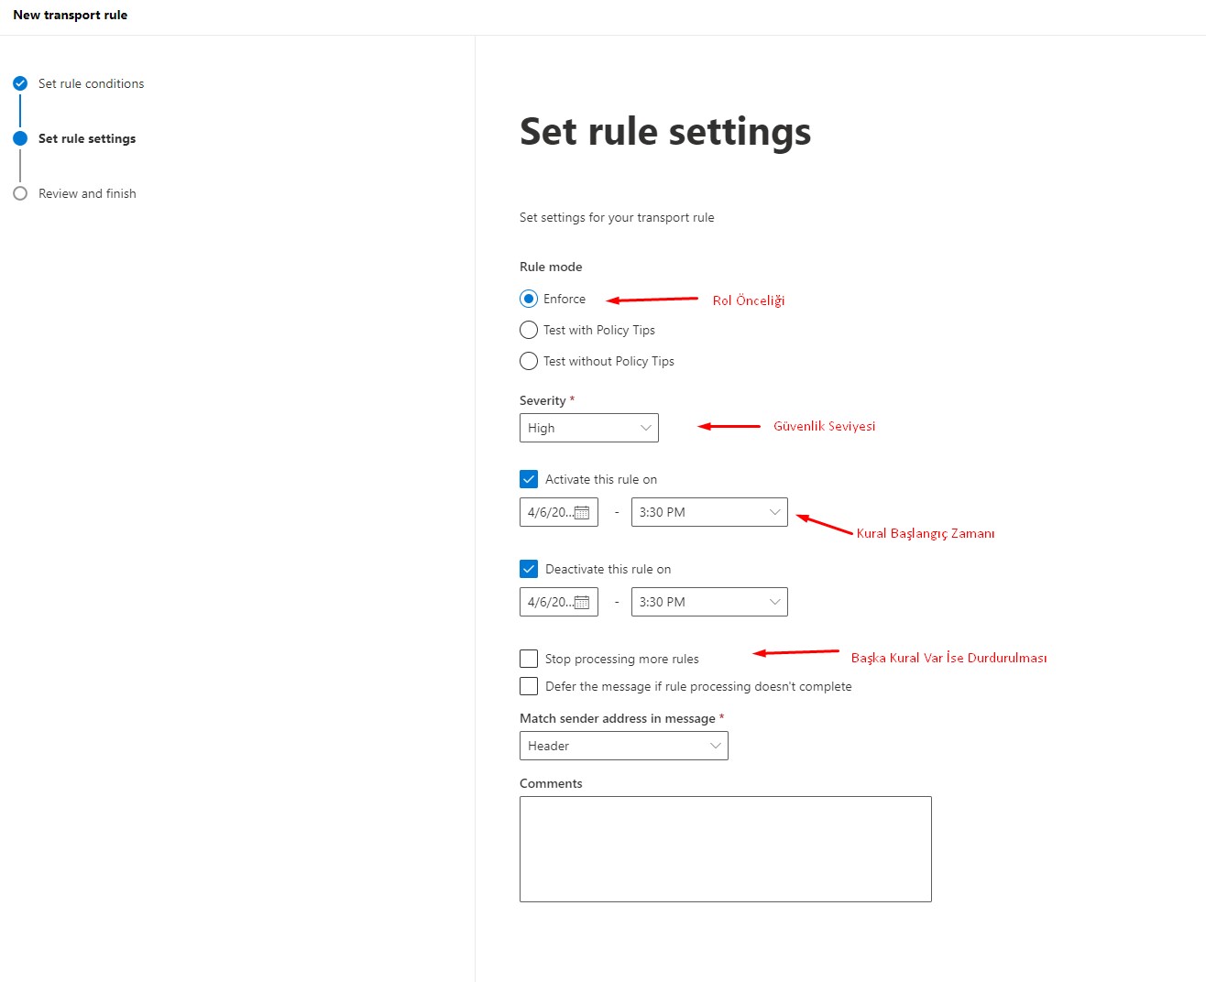Check Defer the message if processing incomplete
This screenshot has height=982, width=1206.
[x=529, y=686]
